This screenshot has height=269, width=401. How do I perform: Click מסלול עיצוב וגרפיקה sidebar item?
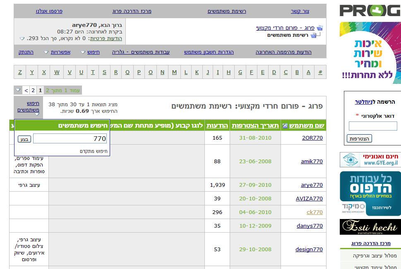tap(375, 256)
